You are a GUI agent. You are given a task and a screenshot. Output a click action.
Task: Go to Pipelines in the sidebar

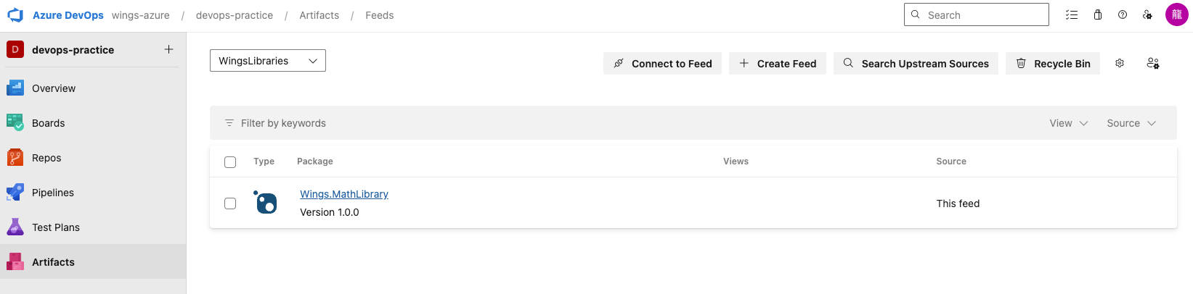(52, 193)
